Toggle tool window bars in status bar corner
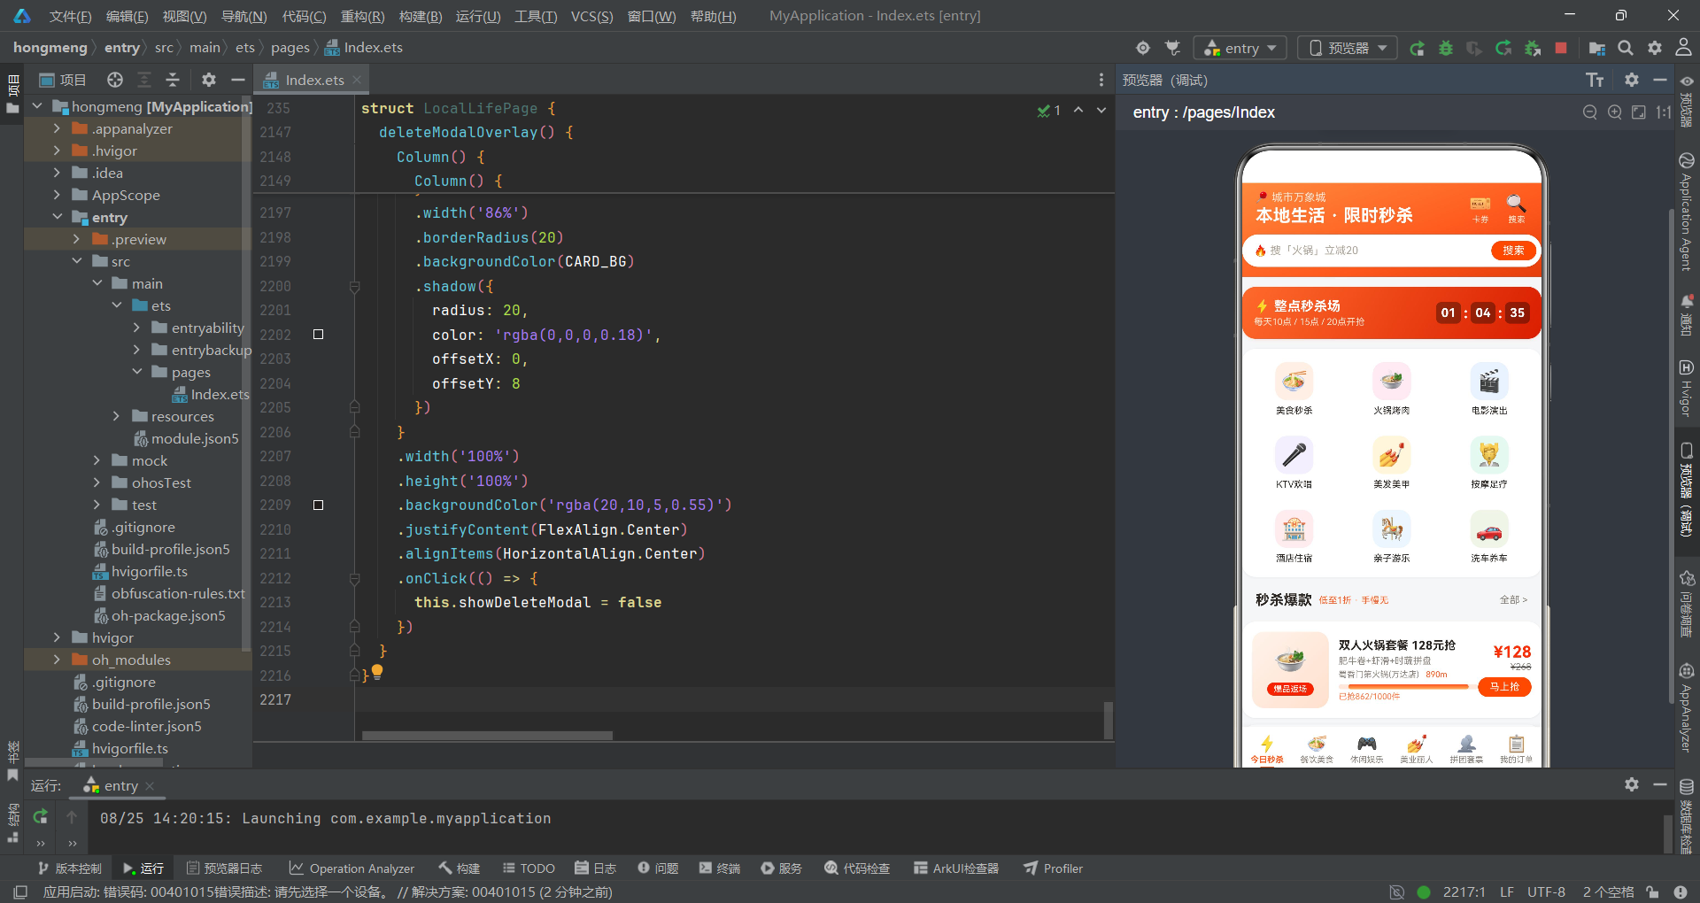Screen dimensions: 1700x903 (20, 892)
